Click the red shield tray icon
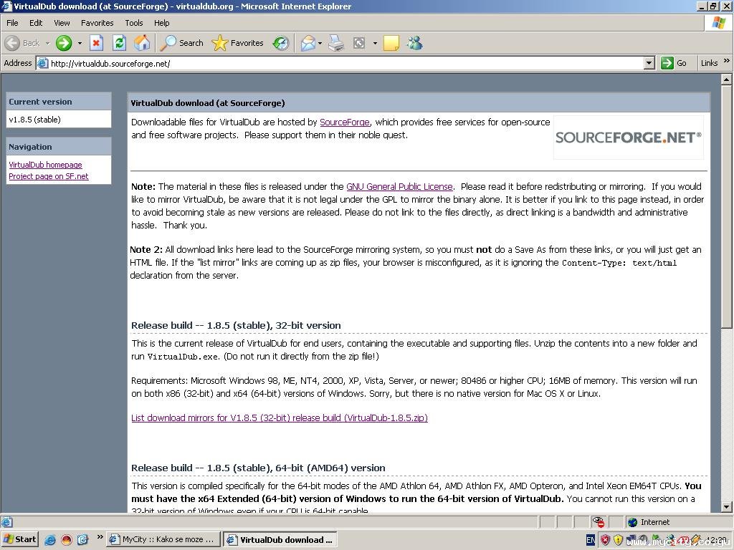 pyautogui.click(x=605, y=540)
